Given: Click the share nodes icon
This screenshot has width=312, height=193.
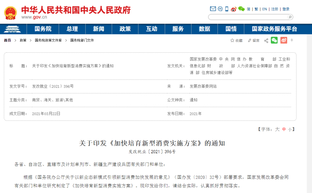Looking at the screenshot, I should [266, 41].
